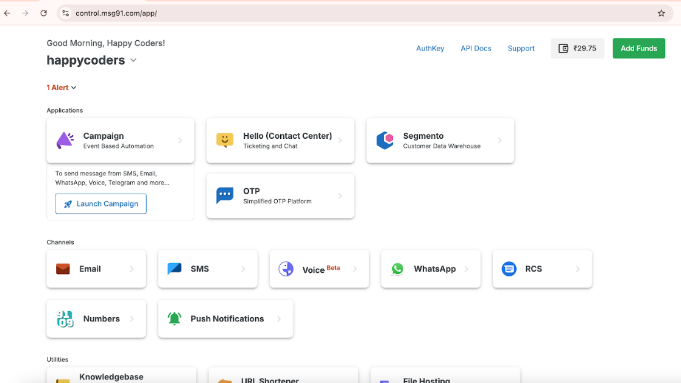
Task: Click 'Event Based Automation' subtitle
Action: click(119, 146)
